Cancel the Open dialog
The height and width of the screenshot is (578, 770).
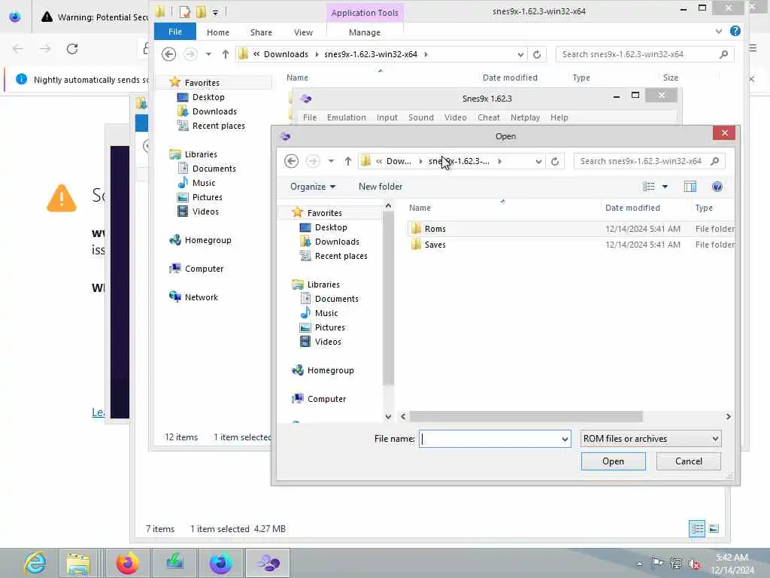pyautogui.click(x=689, y=461)
